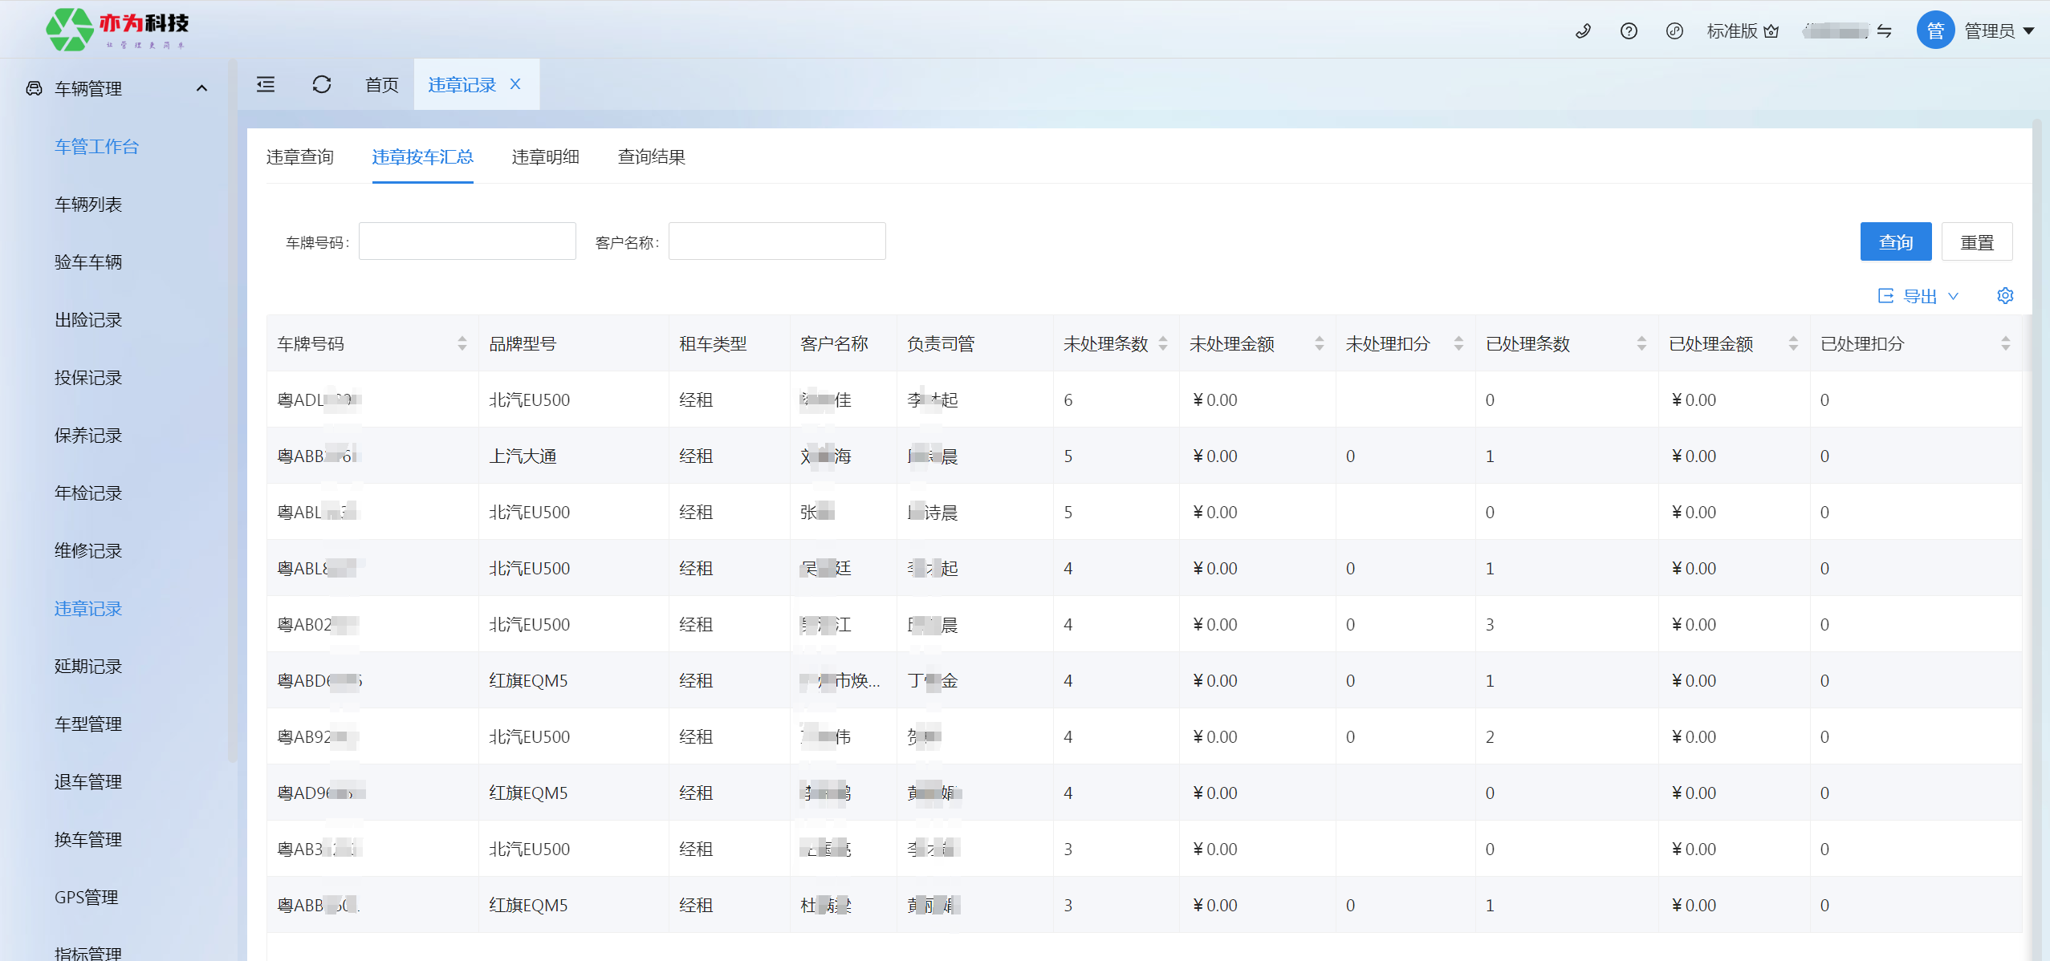
Task: Sort by 未处理条数 column arrows
Action: tap(1163, 343)
